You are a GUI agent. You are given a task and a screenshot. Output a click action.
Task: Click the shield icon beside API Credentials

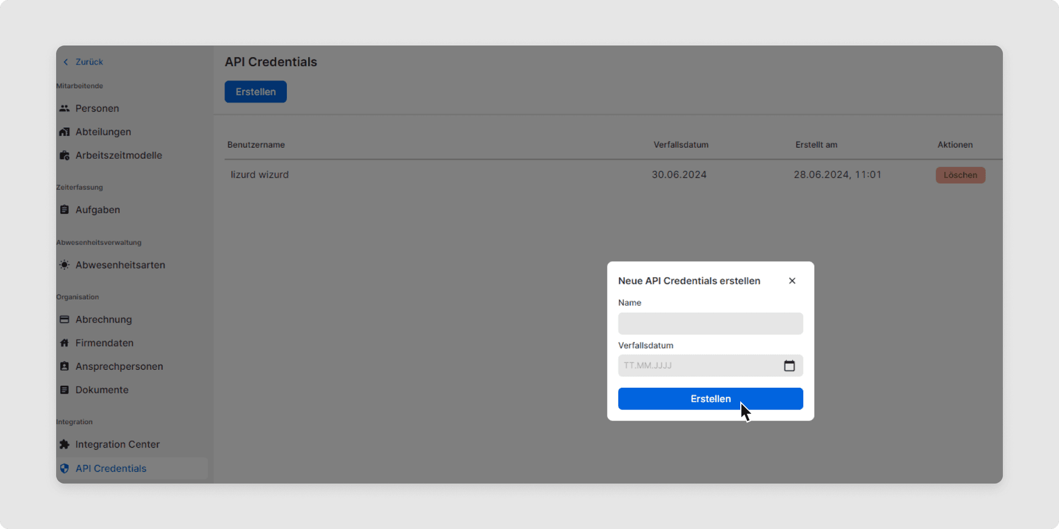tap(65, 468)
